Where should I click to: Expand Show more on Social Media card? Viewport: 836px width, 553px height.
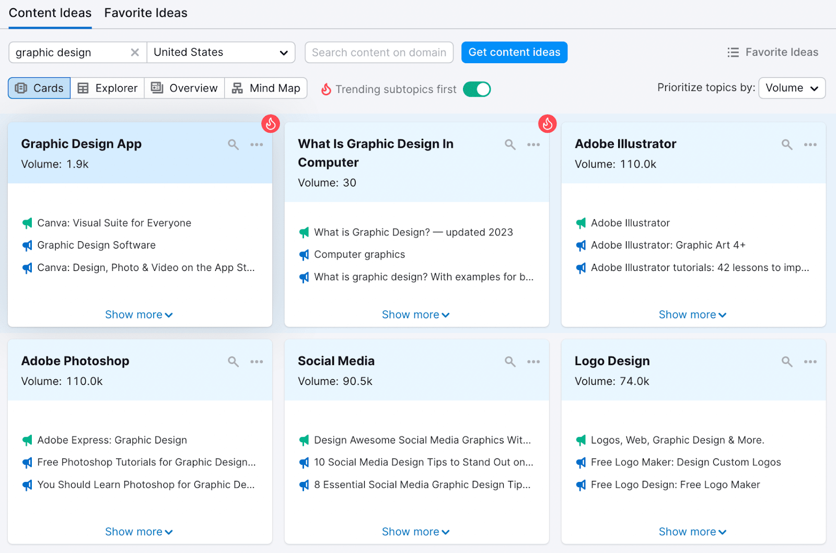click(x=415, y=531)
